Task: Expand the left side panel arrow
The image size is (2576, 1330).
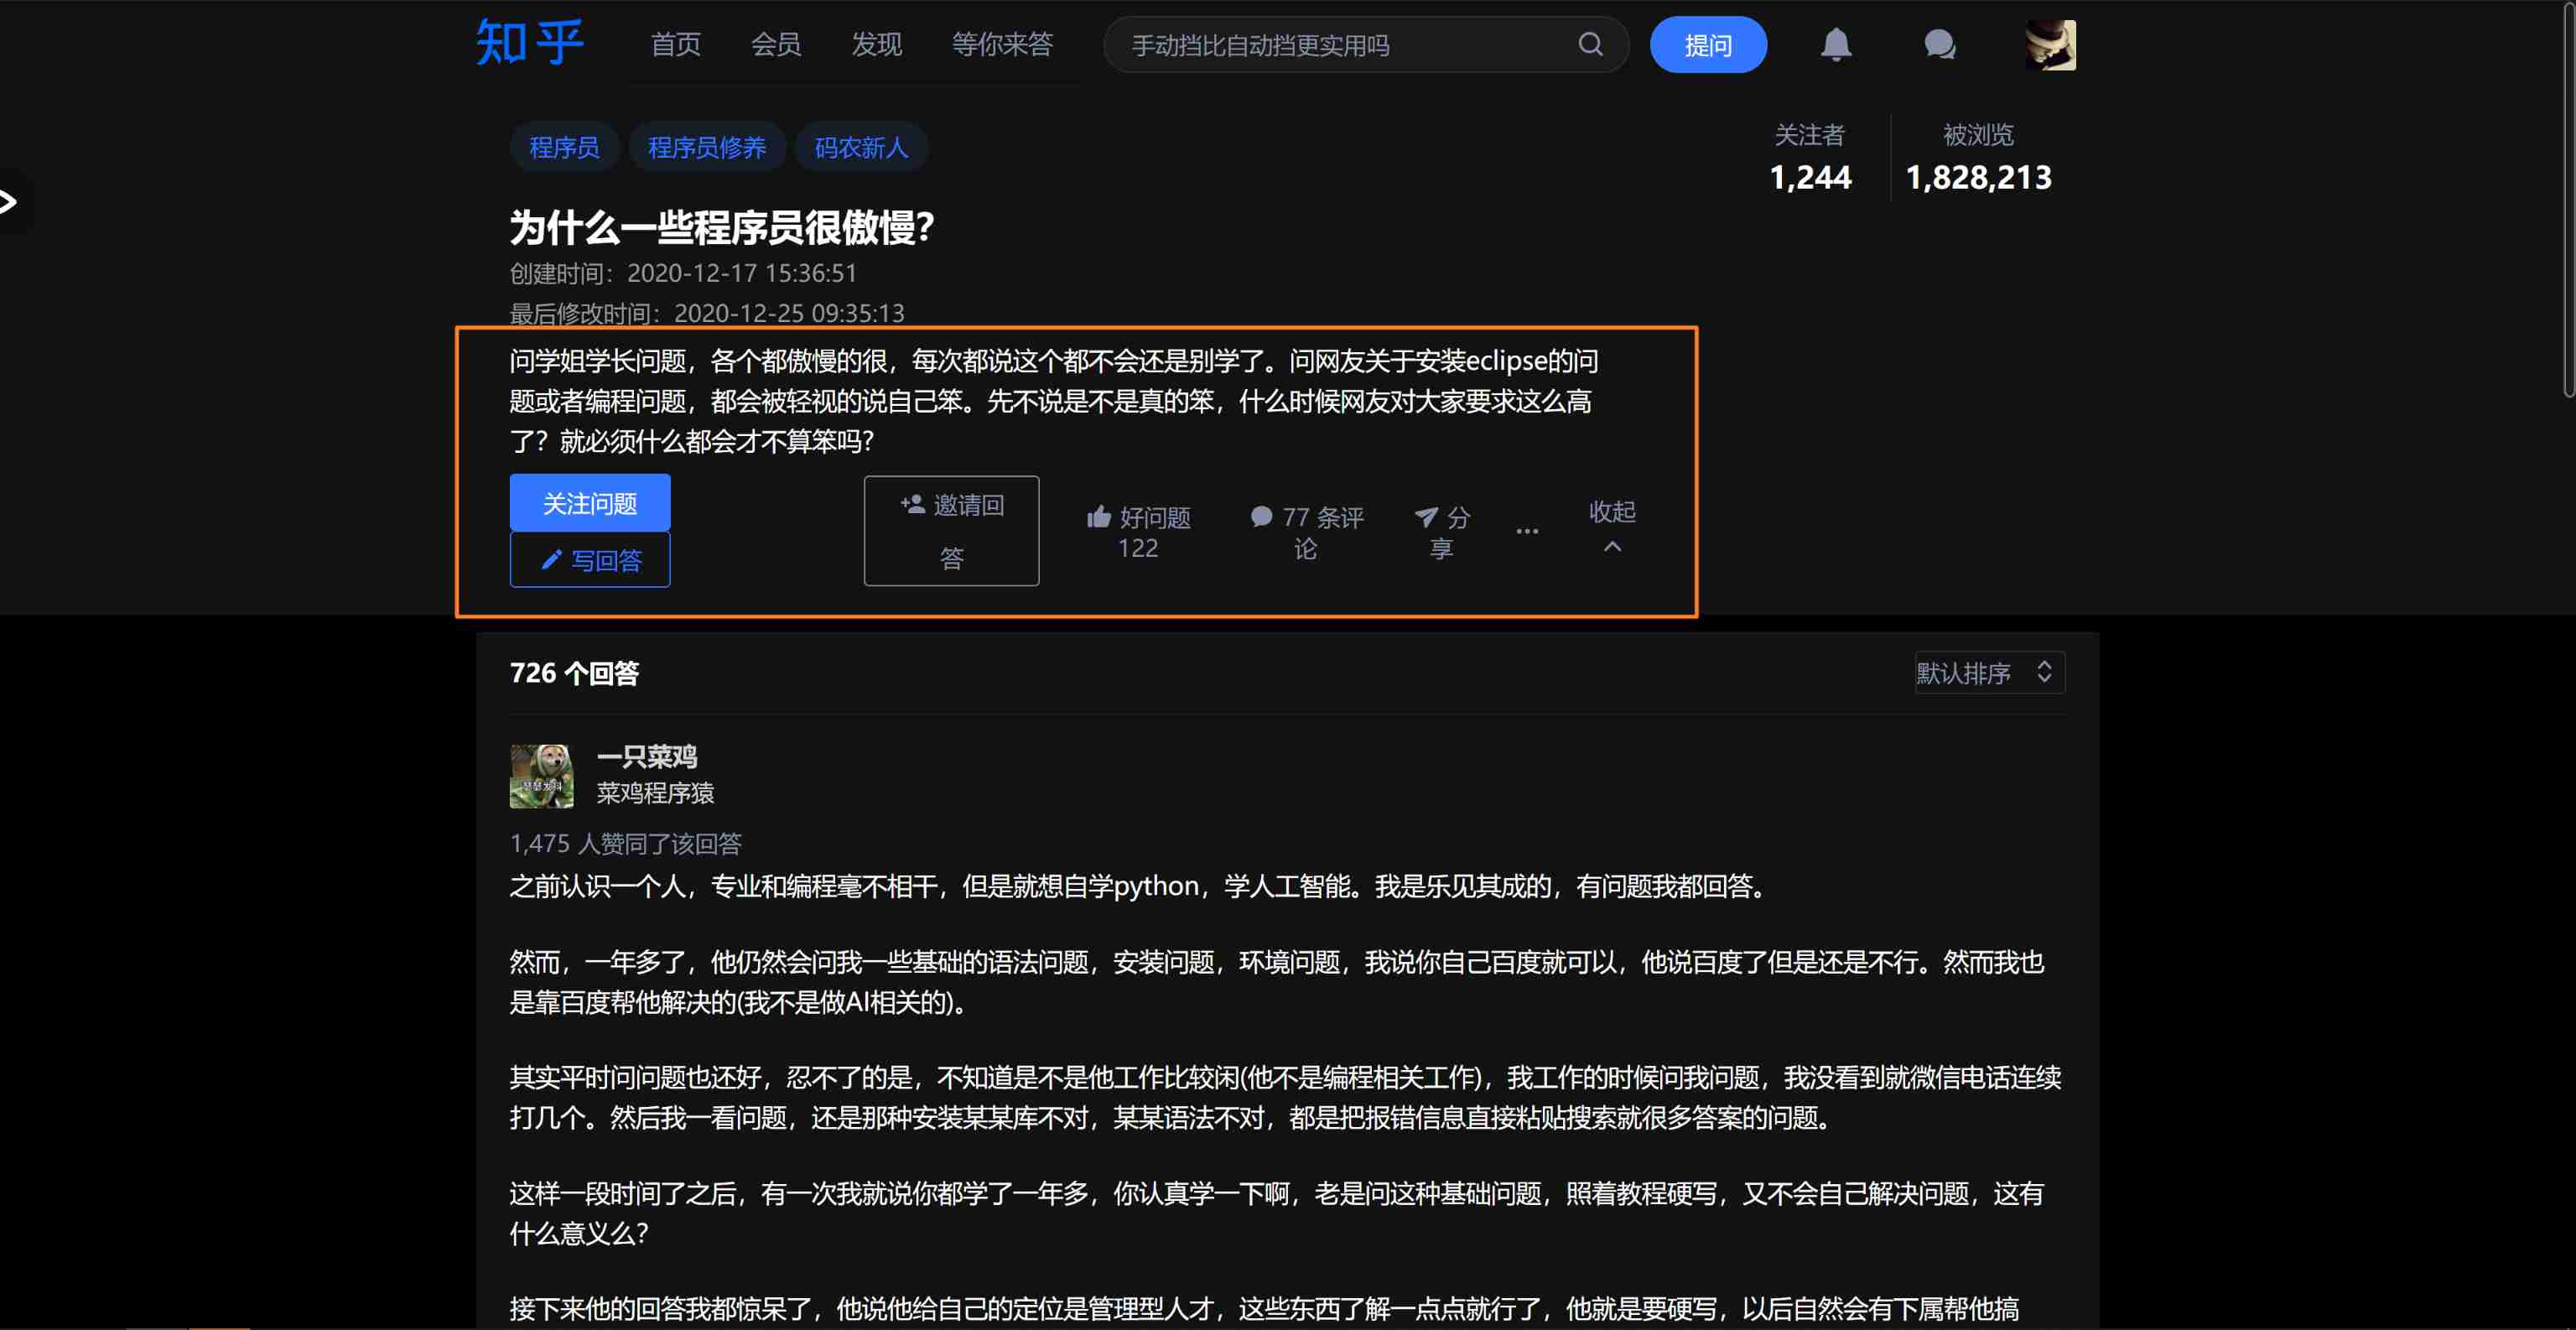Action: [9, 202]
